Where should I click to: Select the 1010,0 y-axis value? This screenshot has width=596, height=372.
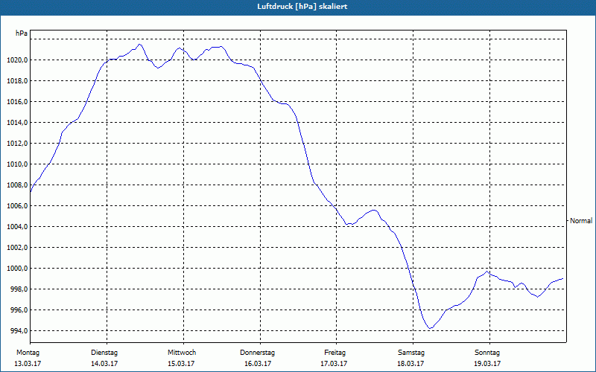(x=16, y=164)
